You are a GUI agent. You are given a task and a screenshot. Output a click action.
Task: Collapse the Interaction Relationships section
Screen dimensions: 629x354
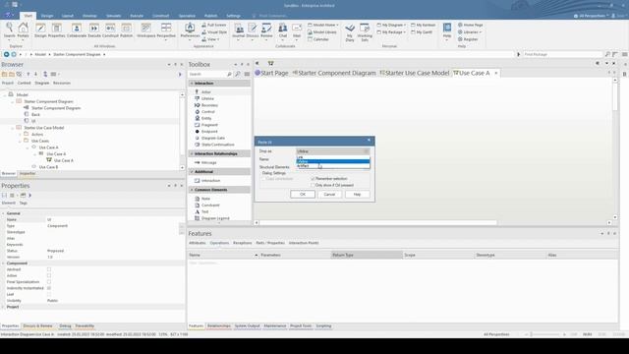pos(192,153)
